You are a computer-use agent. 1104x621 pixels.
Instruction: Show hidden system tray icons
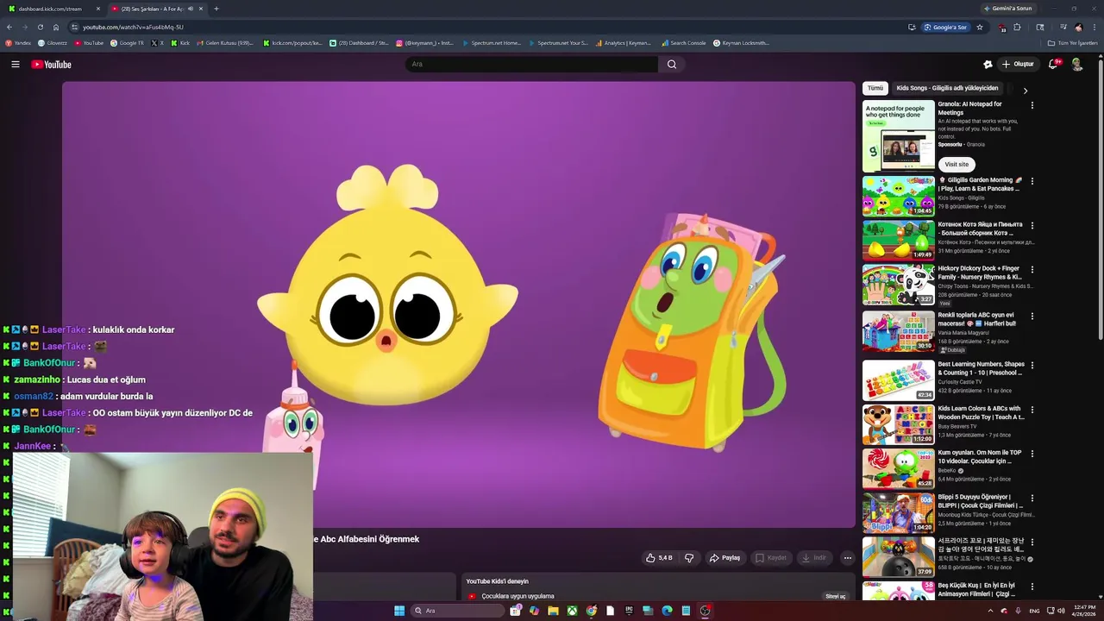pos(990,611)
